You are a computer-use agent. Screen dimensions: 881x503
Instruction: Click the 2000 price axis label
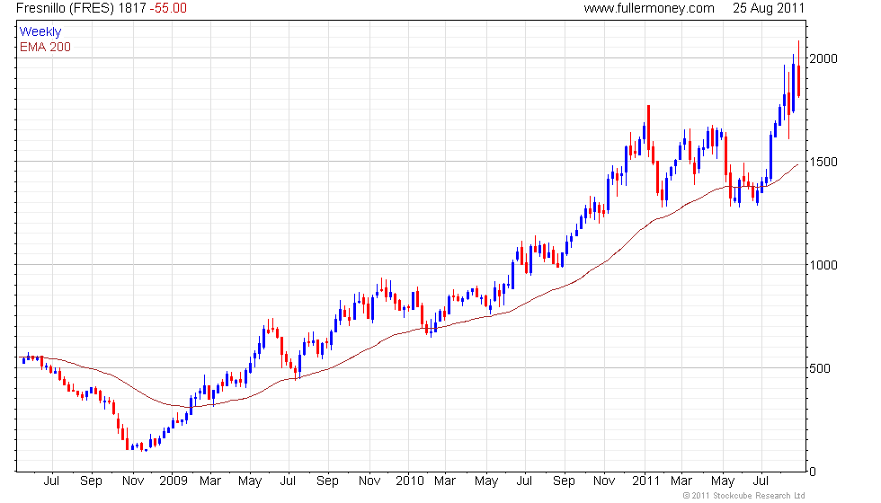click(x=823, y=58)
